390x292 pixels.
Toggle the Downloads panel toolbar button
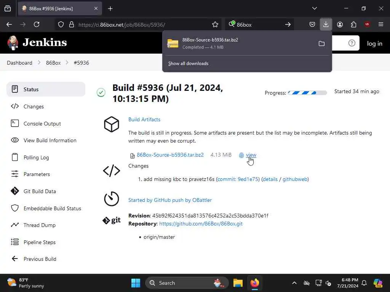coord(326,24)
